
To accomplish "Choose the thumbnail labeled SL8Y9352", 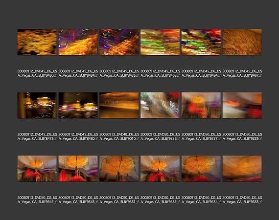I will (x=160, y=169).
